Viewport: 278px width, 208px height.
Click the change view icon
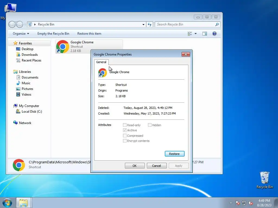pos(190,34)
